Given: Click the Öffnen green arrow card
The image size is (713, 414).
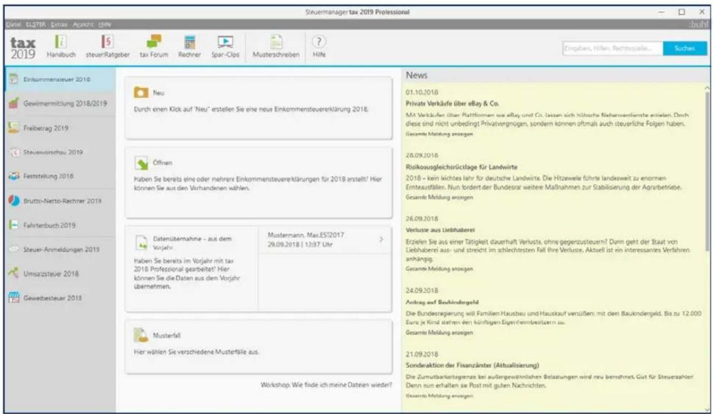Looking at the screenshot, I should click(259, 183).
